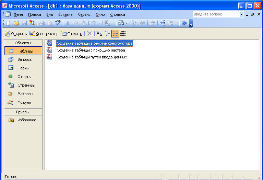Screen dimensions: 263x180
Task: Close the inner database window
Action: point(259,14)
